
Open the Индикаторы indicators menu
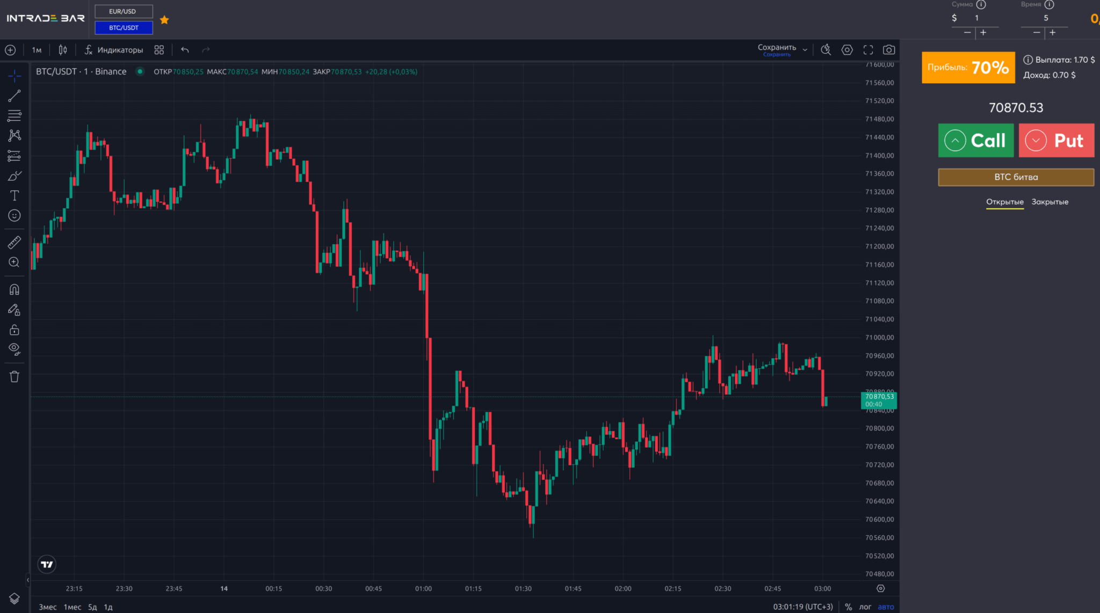(x=114, y=50)
